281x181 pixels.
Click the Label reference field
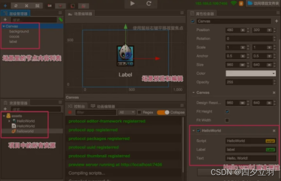251,149
